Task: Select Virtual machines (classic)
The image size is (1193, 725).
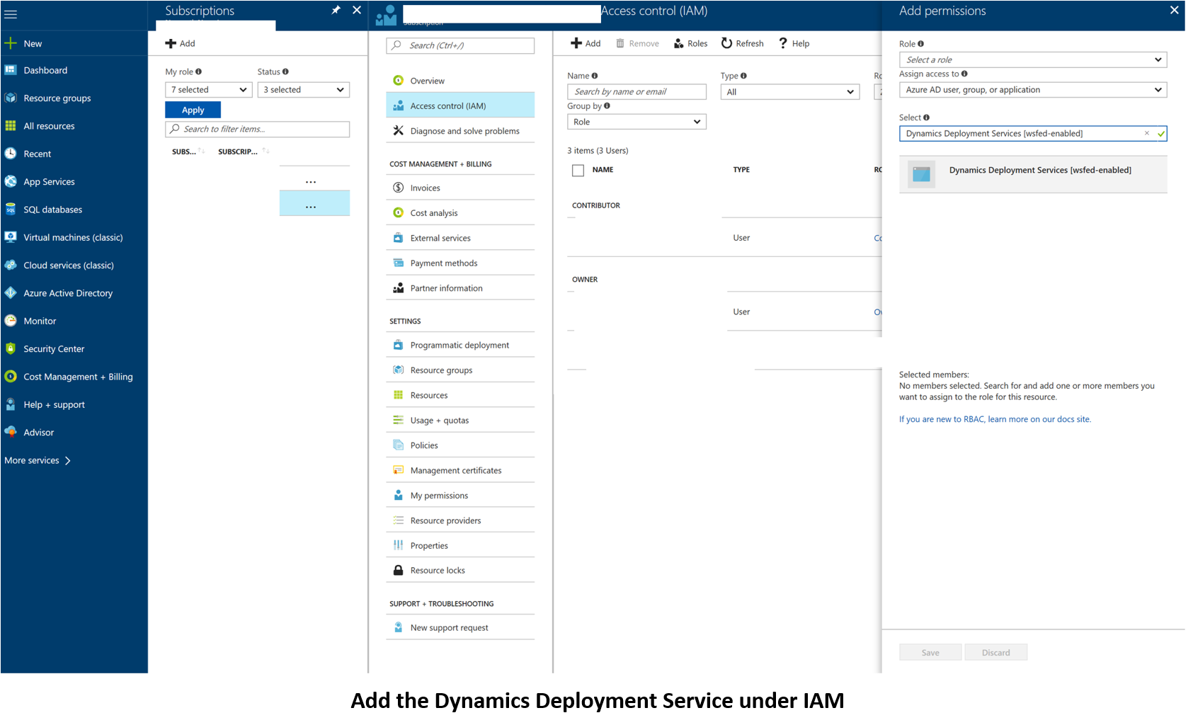Action: tap(73, 237)
